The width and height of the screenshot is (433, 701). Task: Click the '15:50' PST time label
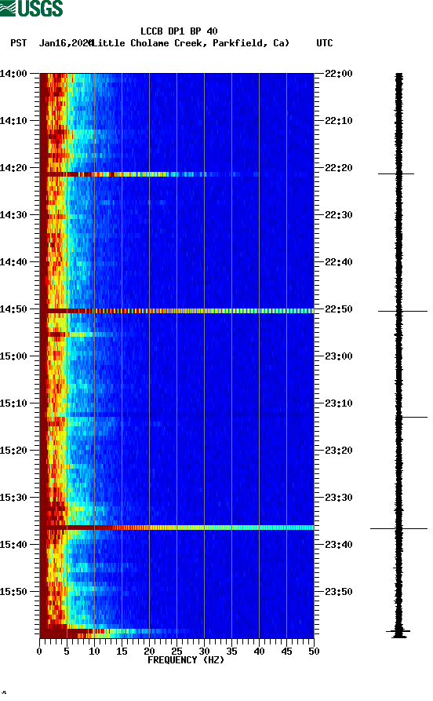tap(13, 591)
